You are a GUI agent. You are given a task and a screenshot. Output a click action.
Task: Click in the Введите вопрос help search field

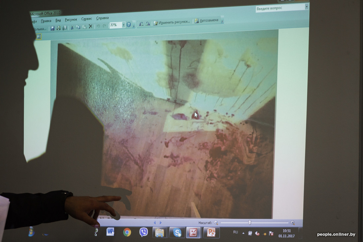pyautogui.click(x=280, y=8)
